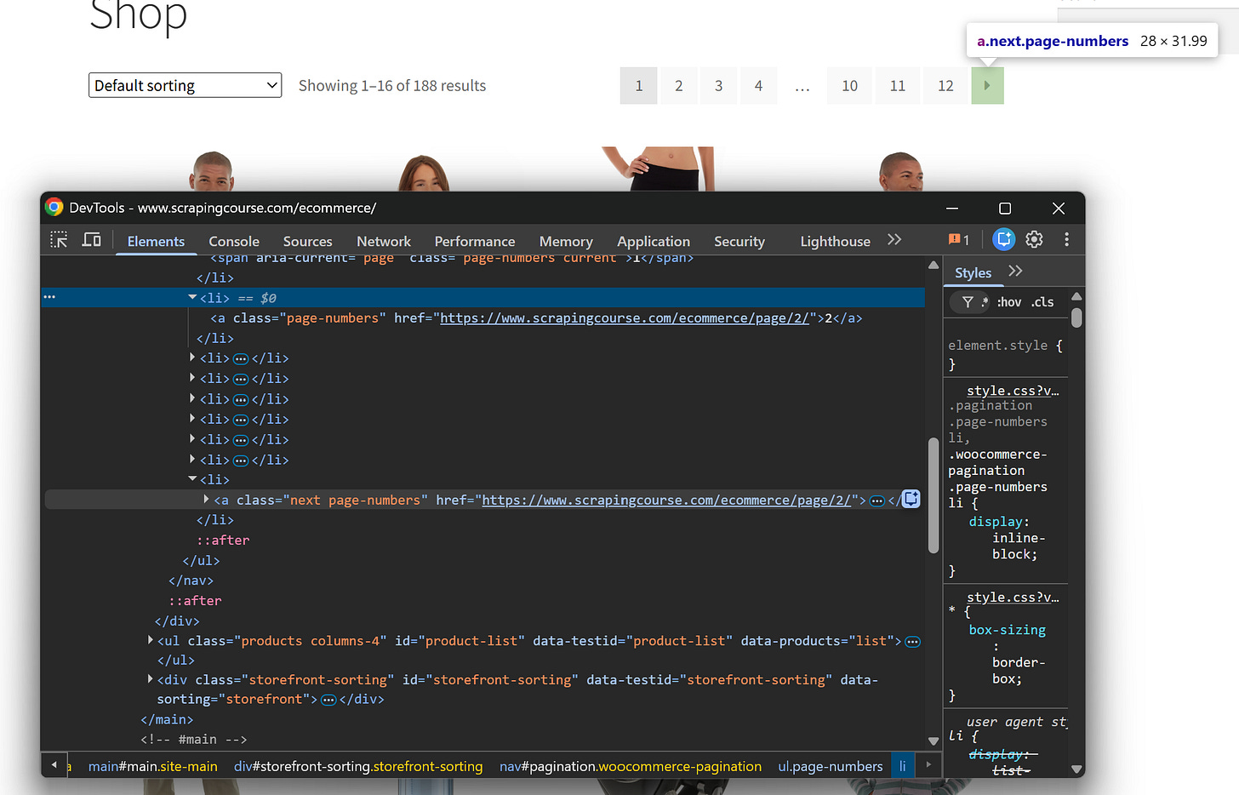Go to shop page 10

pos(849,85)
